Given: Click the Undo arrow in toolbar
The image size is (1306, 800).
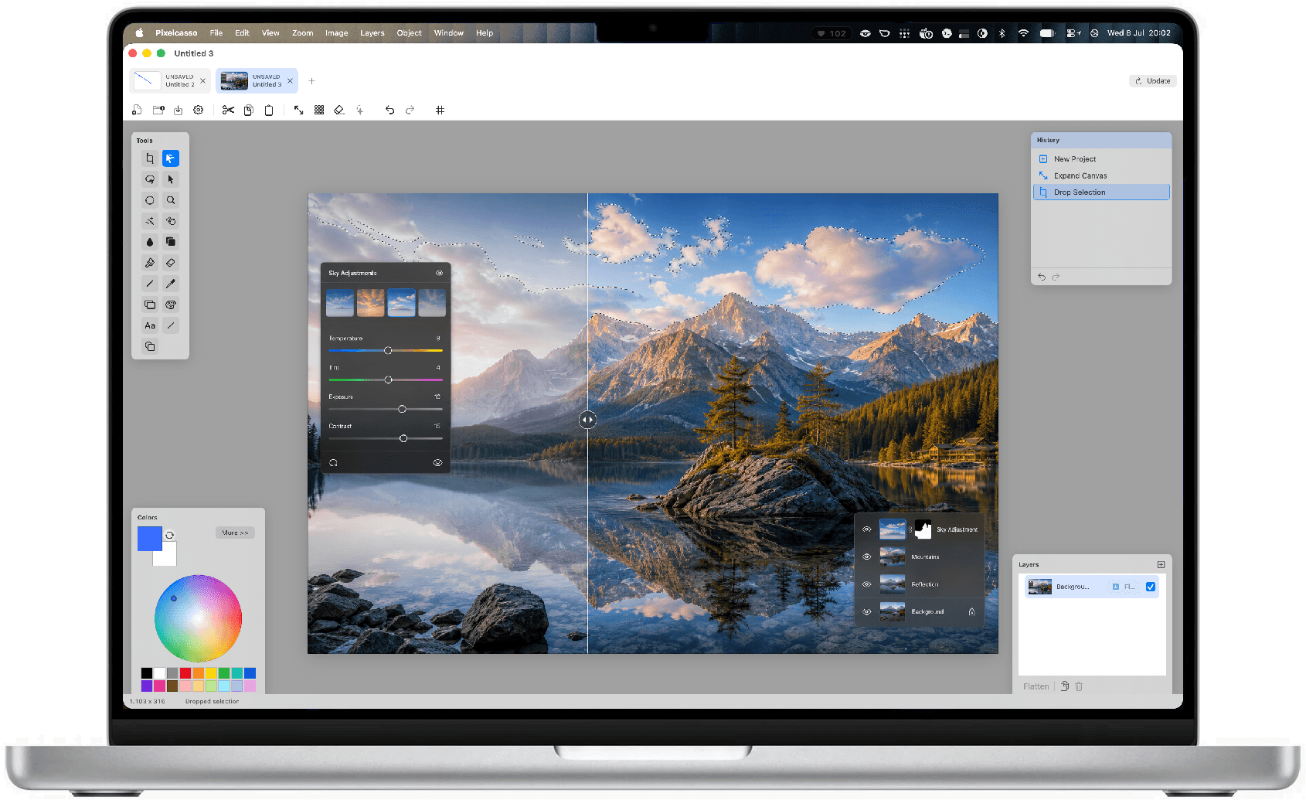Looking at the screenshot, I should click(389, 110).
